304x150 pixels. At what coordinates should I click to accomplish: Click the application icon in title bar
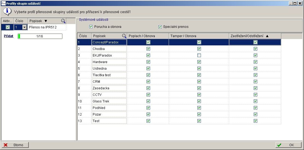3,3
